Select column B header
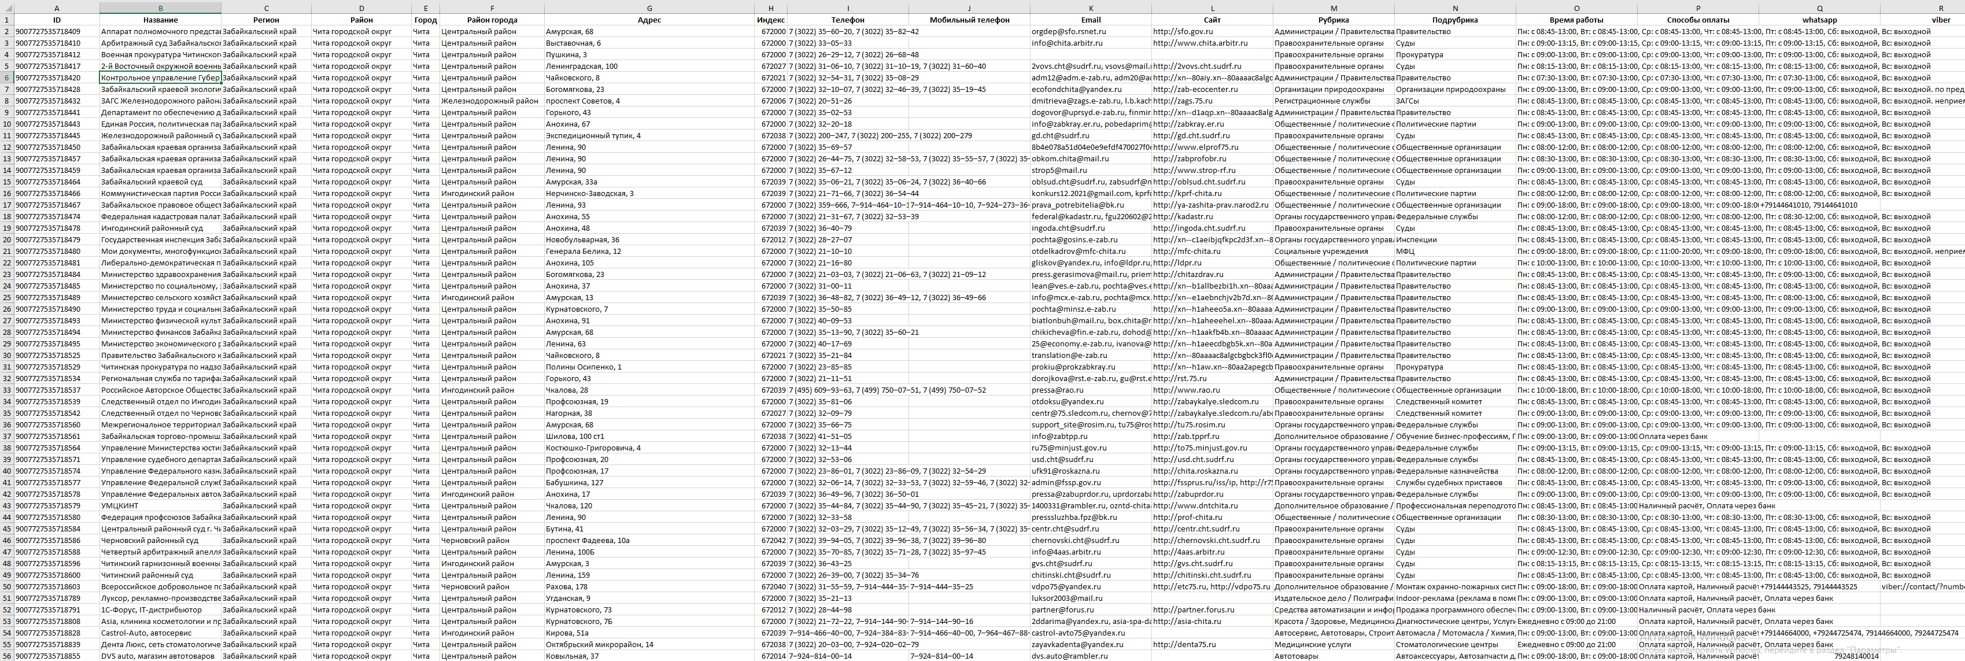 (160, 8)
